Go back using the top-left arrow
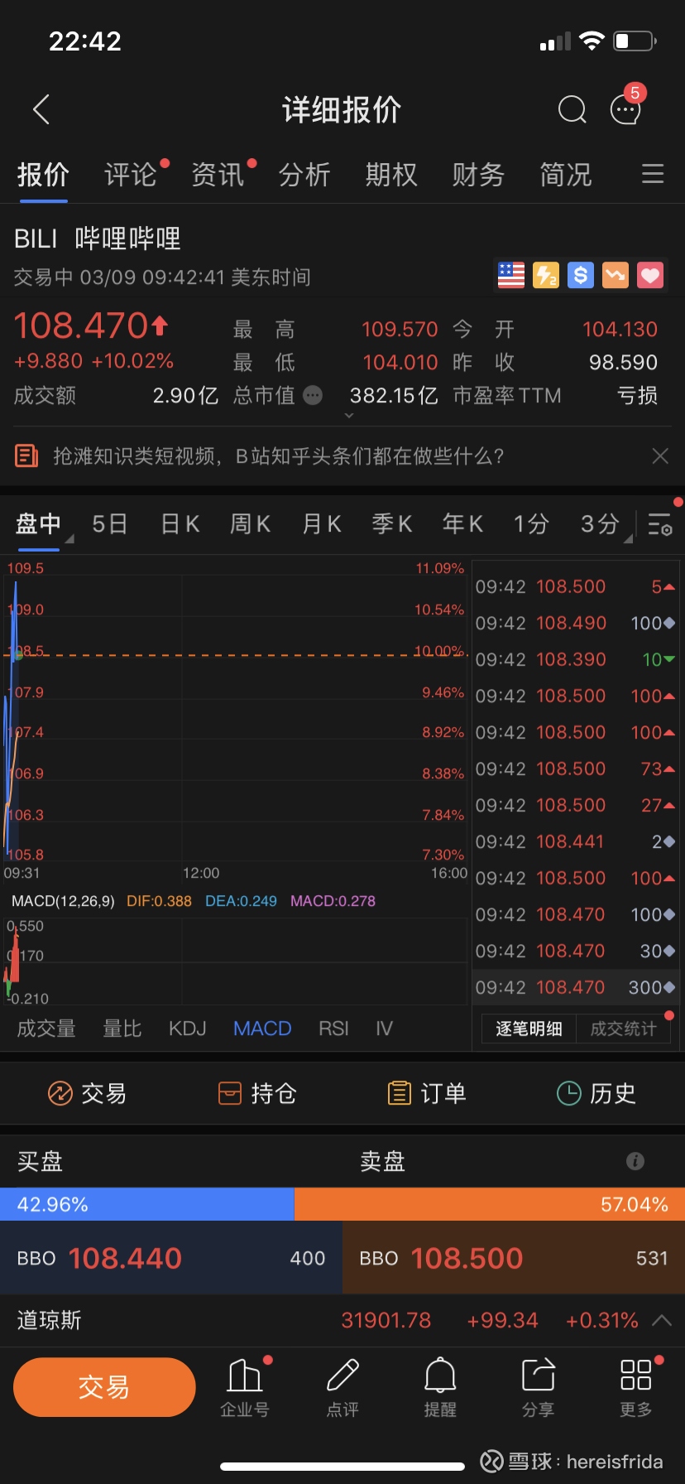Screen dimensions: 685x1484 coord(41,109)
